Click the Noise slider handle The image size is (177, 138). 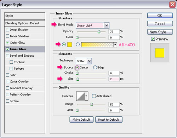(x=77, y=38)
